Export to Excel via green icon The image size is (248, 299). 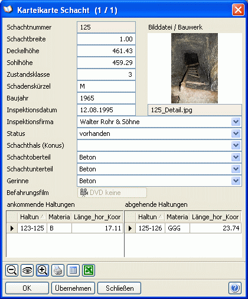pyautogui.click(x=89, y=270)
